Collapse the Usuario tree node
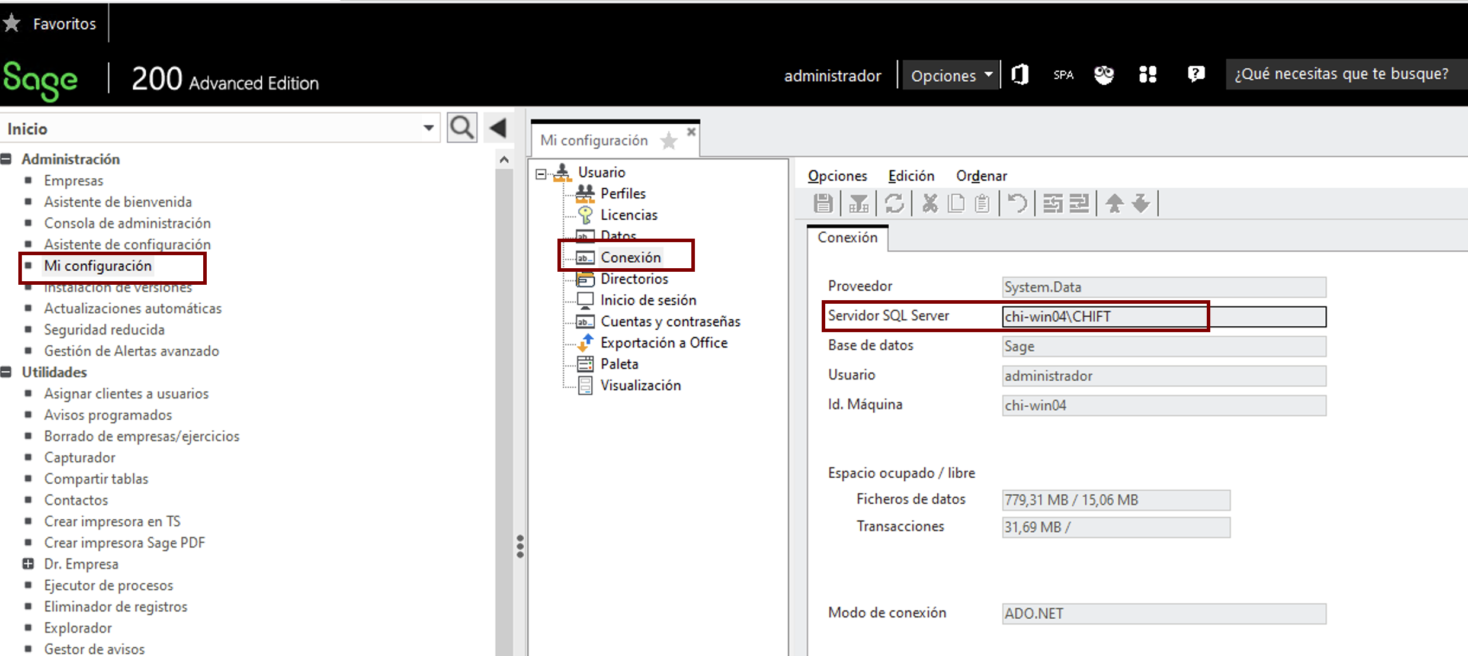Screen dimensions: 1468x656 pos(541,173)
